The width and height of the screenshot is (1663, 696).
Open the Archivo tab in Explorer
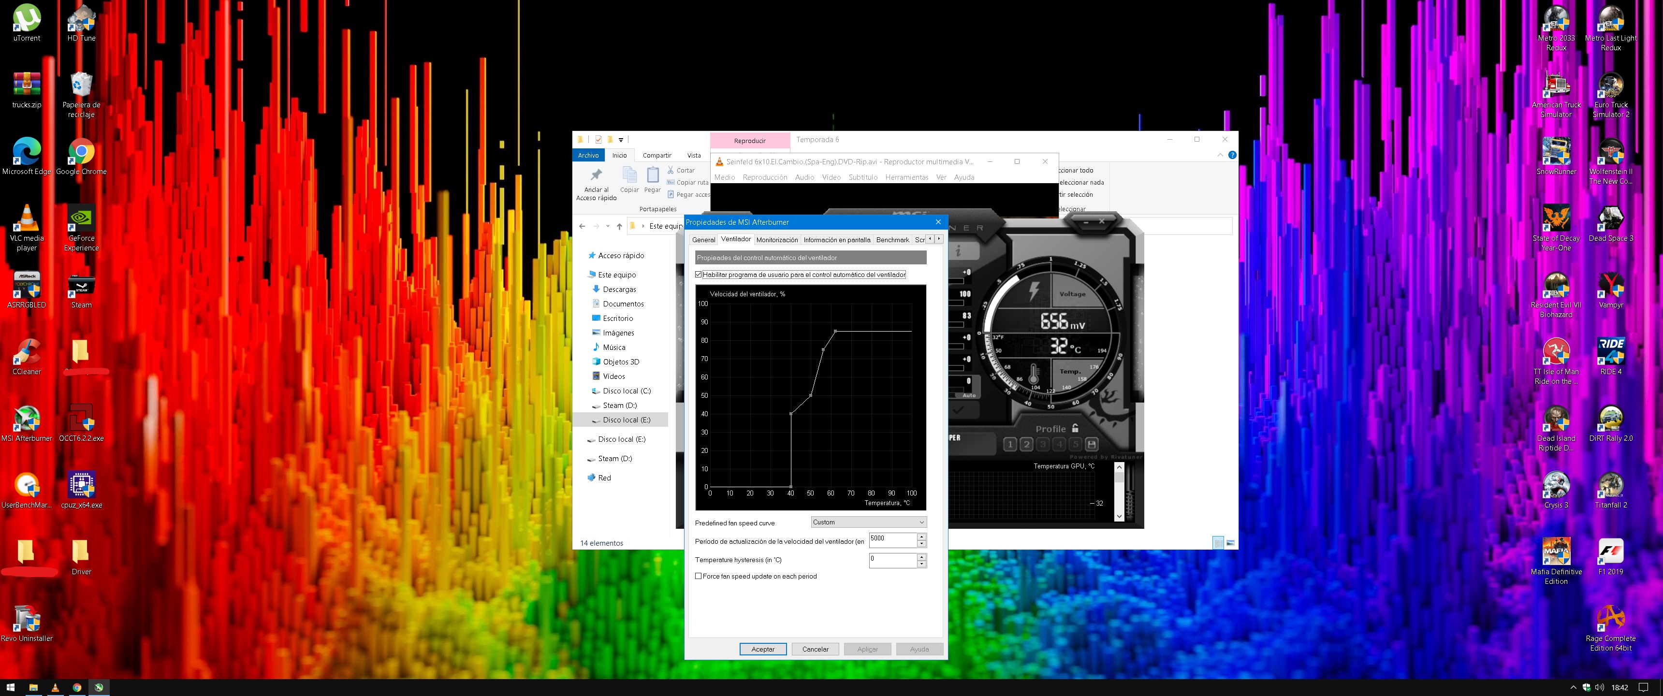(588, 155)
